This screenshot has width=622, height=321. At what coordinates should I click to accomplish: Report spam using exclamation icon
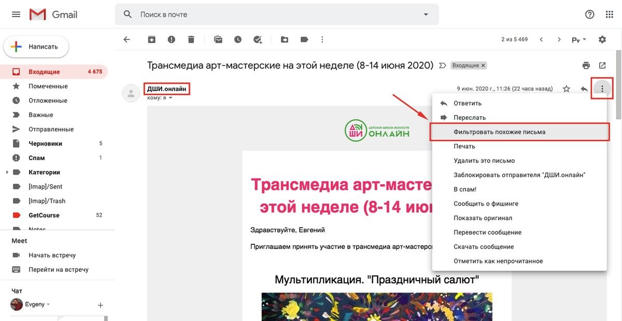pyautogui.click(x=172, y=39)
